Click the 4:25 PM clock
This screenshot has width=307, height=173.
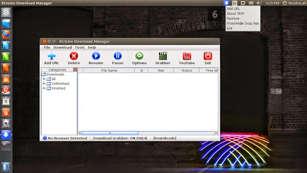point(272,3)
